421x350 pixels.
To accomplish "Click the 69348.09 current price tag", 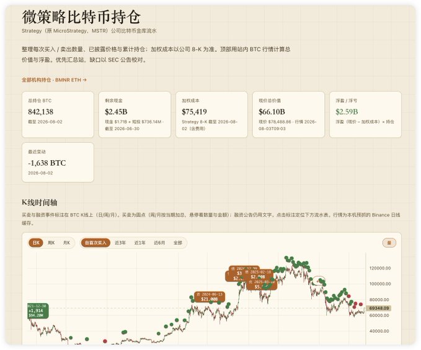I will click(379, 308).
